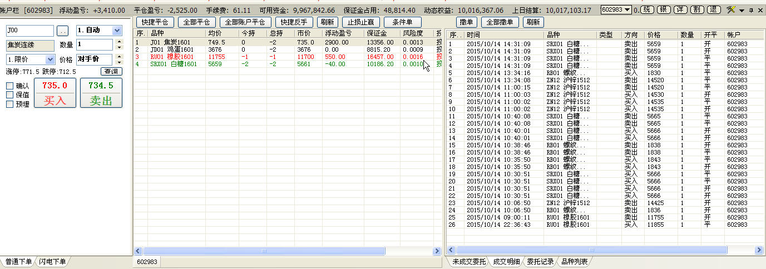Expand the 1.限价 order type dropdown
Screen dimensions: 766x269
pos(50,59)
